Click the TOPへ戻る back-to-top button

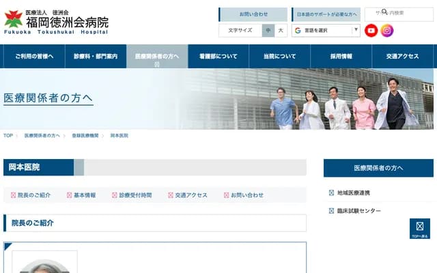click(x=420, y=229)
